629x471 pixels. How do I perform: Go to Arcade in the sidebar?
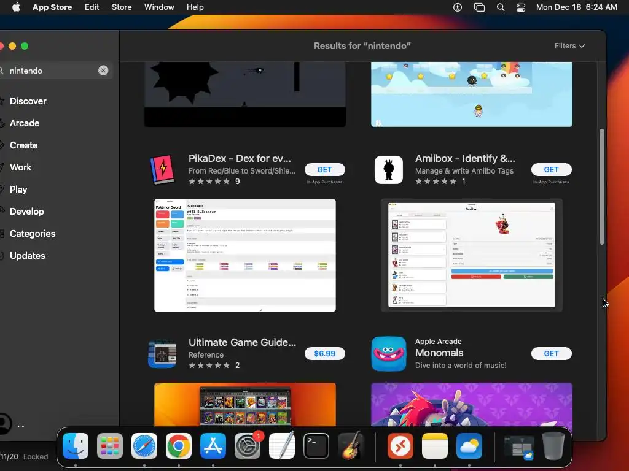[x=25, y=123]
